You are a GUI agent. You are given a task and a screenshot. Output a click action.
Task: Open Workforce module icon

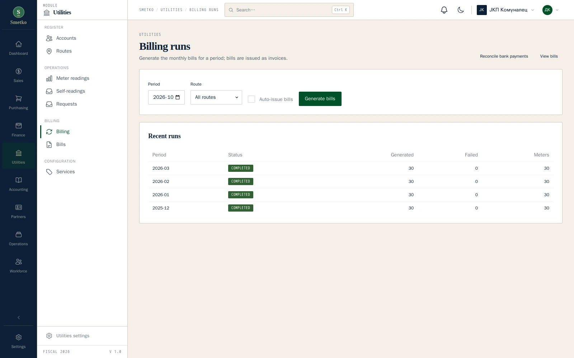point(18,266)
